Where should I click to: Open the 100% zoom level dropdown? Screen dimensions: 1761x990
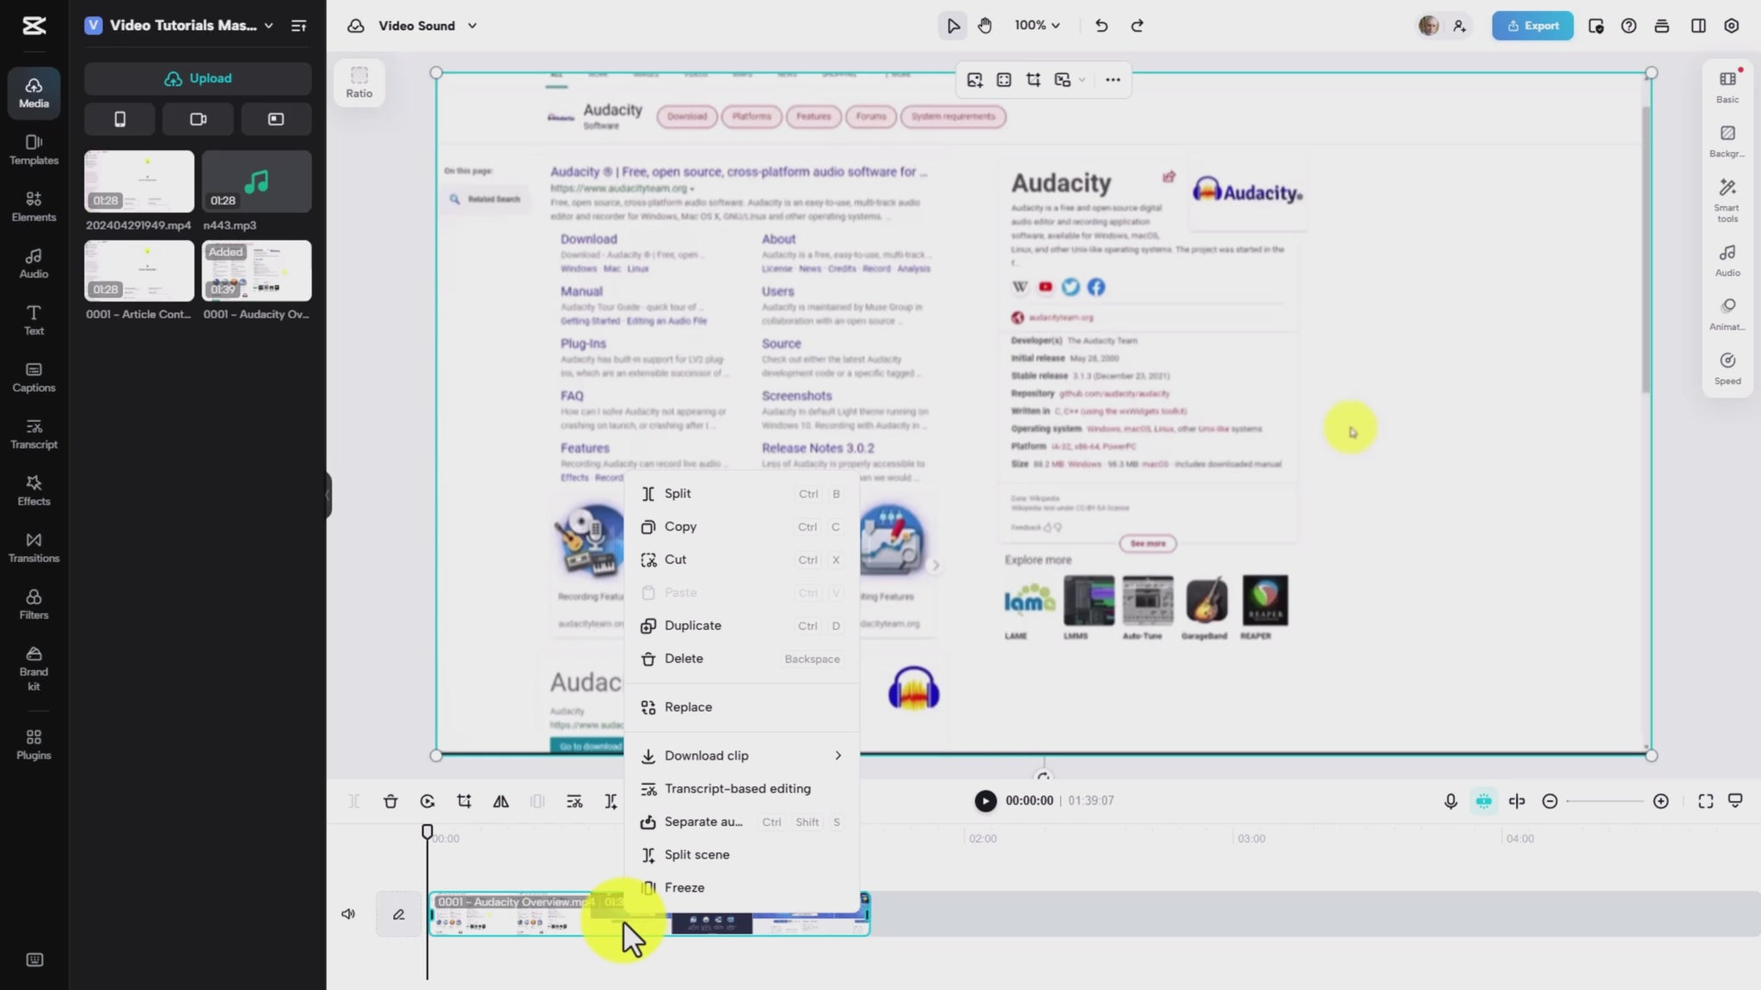coord(1037,26)
